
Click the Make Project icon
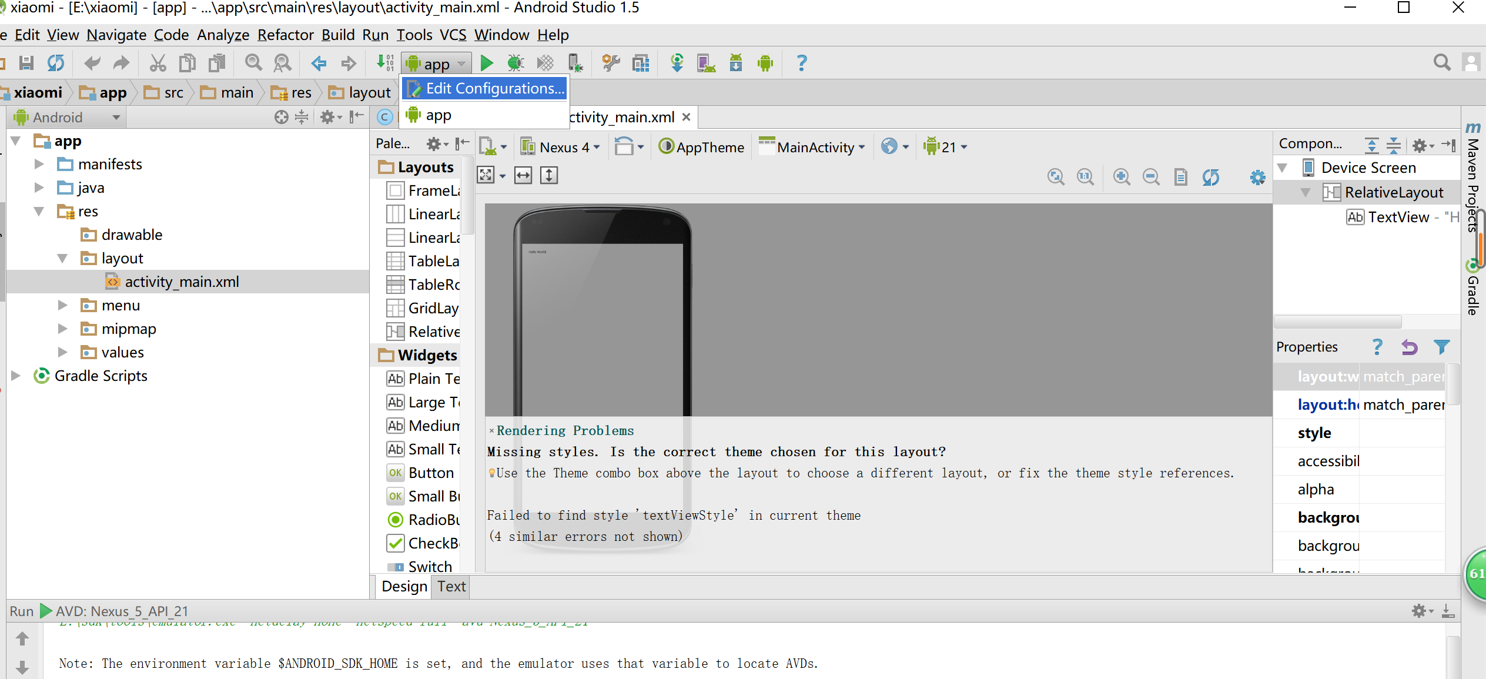tap(385, 63)
